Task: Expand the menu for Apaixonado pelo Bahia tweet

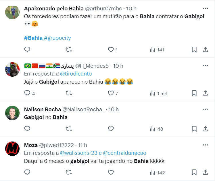Action: point(205,8)
